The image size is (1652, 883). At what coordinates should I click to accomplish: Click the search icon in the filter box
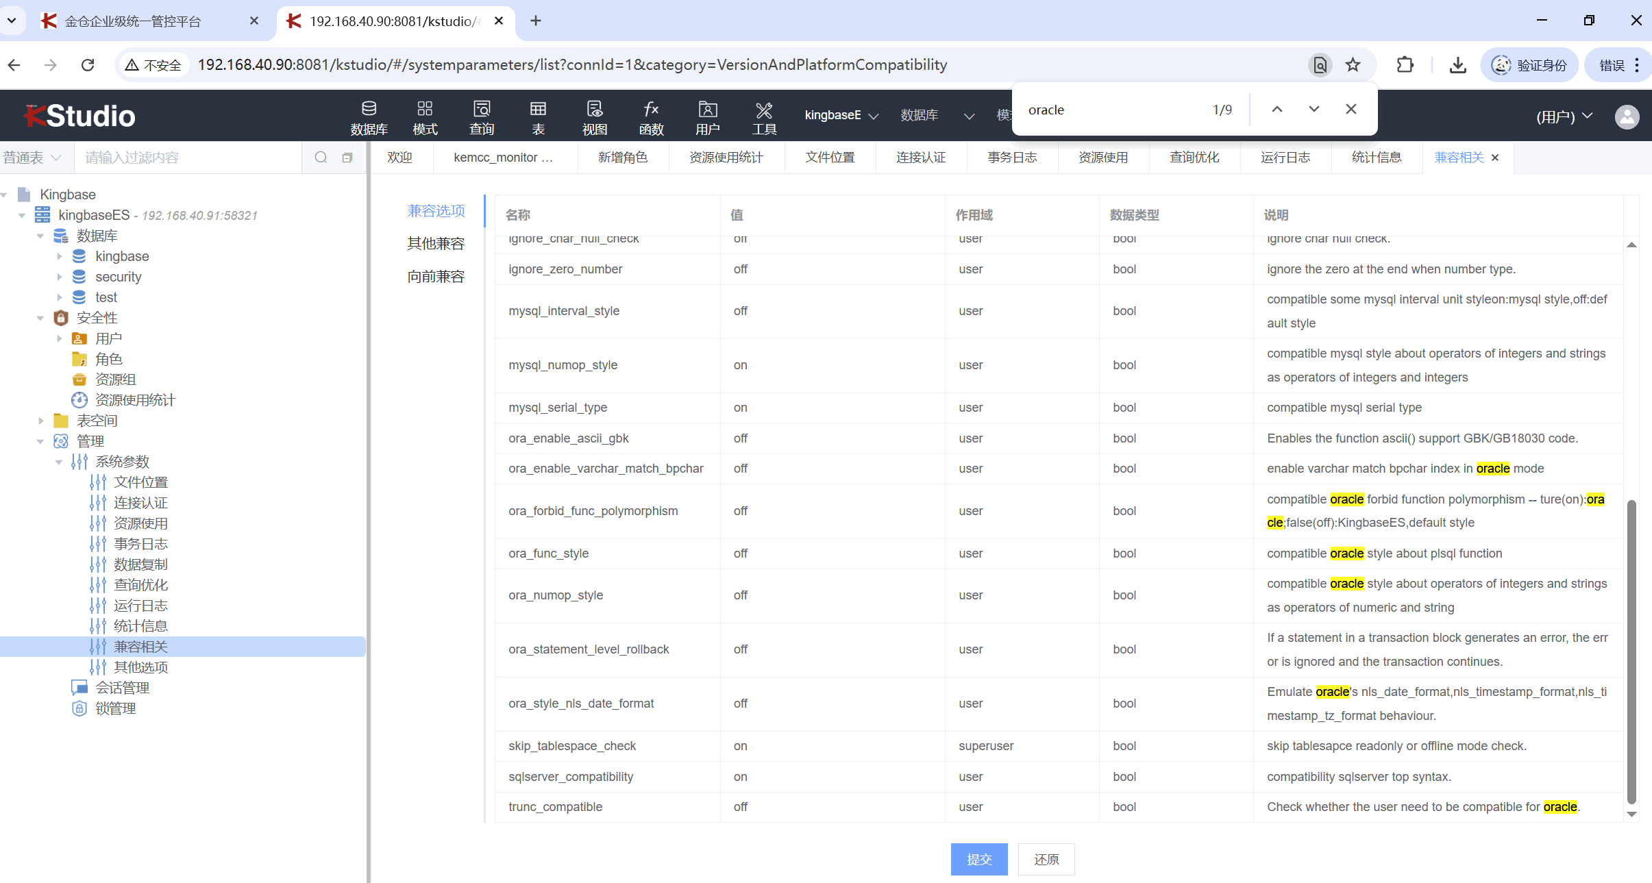[x=321, y=158]
